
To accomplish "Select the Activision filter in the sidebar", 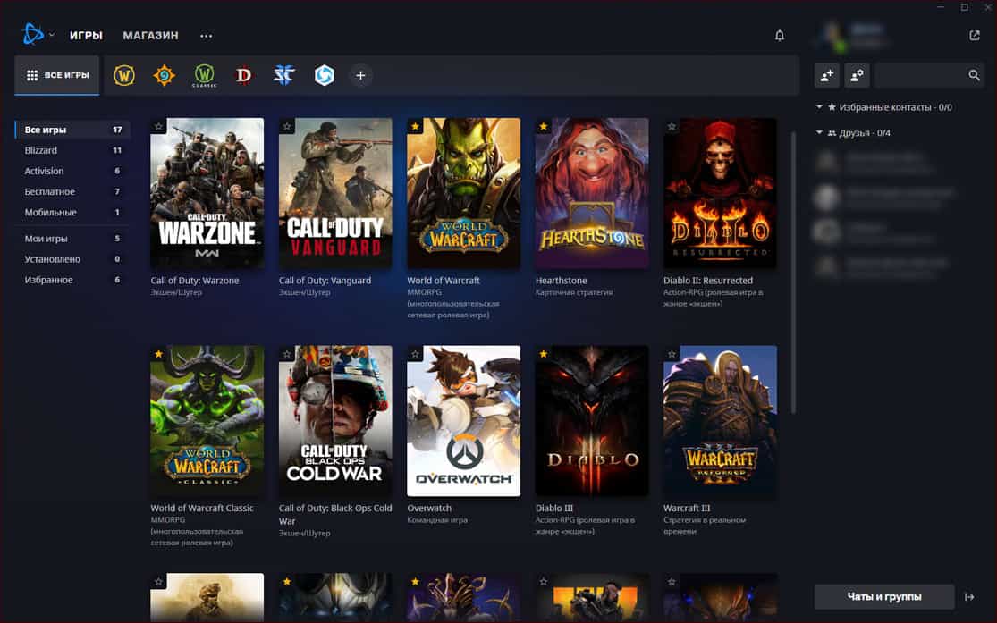I will click(x=45, y=171).
